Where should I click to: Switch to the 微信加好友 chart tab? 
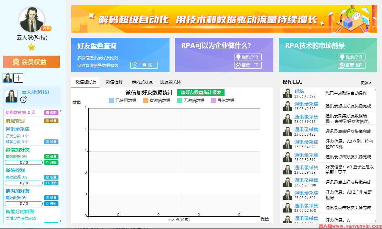(86, 82)
